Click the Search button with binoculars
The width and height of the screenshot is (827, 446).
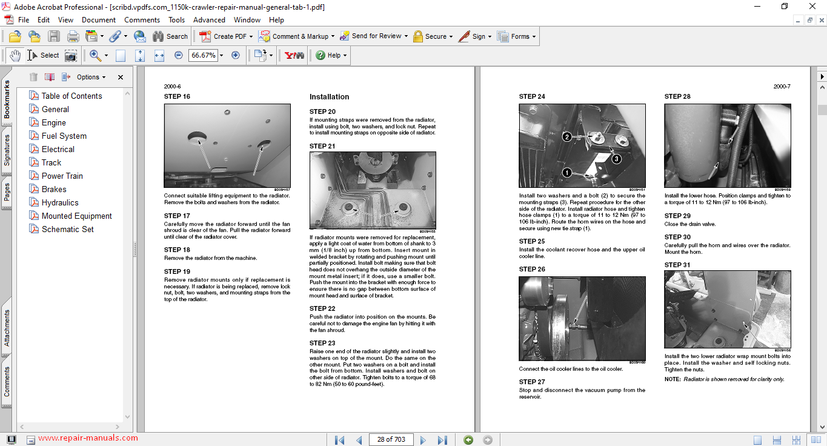tap(170, 36)
